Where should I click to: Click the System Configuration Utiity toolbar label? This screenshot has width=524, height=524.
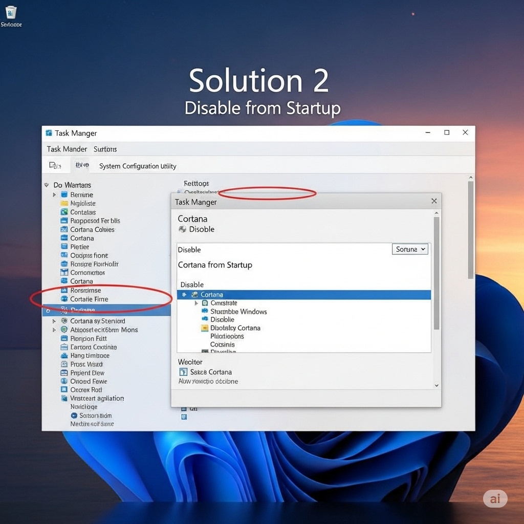coord(138,166)
